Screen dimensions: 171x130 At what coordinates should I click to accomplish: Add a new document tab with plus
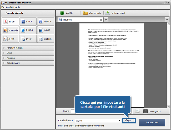tap(106, 20)
